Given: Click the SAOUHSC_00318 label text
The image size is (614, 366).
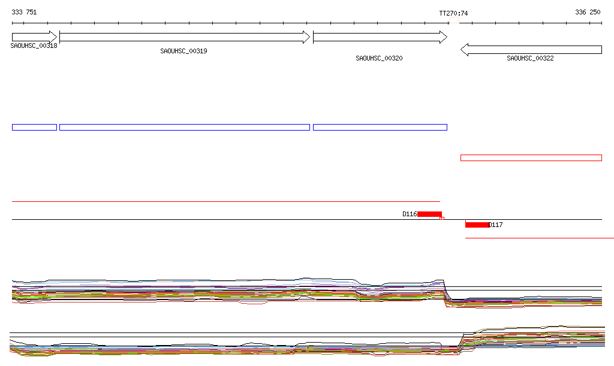Looking at the screenshot, I should click(x=34, y=46).
